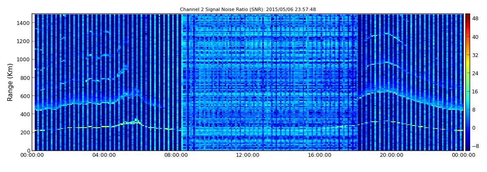Screen dimensions: 487x172
Task: Click the 400 range tick label
Action: click(25, 115)
